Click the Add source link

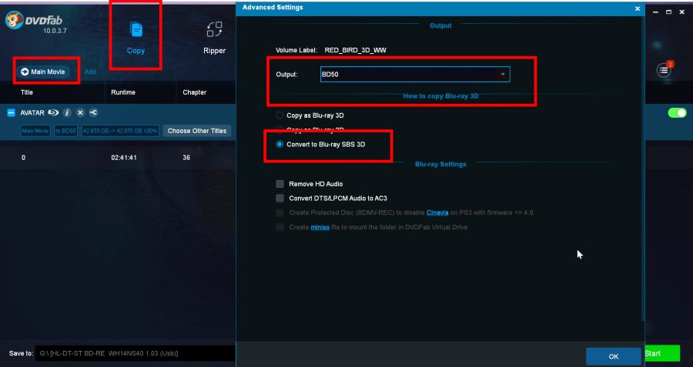click(90, 72)
